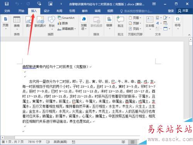Switch to the 视图 tab

pos(110,11)
